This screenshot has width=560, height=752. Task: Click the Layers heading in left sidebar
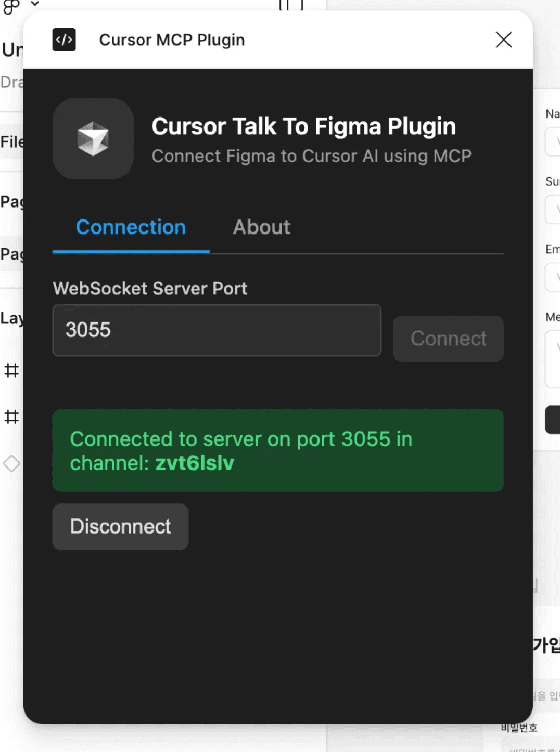pyautogui.click(x=11, y=318)
